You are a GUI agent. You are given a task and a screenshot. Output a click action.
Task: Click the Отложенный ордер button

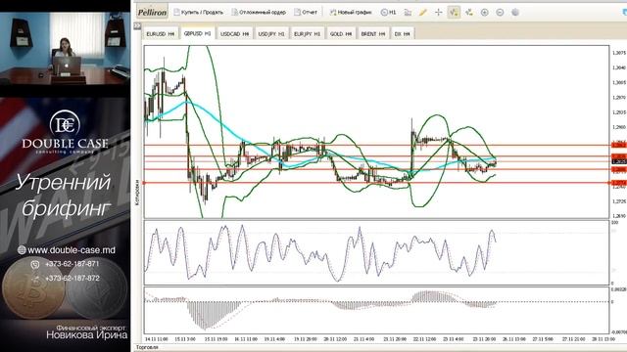(x=259, y=13)
